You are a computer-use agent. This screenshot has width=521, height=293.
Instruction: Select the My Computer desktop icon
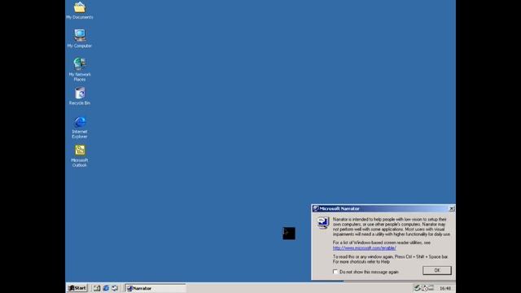(x=80, y=38)
